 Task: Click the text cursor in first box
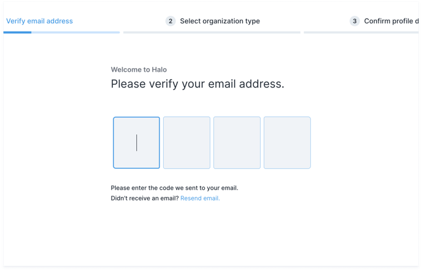pyautogui.click(x=136, y=143)
